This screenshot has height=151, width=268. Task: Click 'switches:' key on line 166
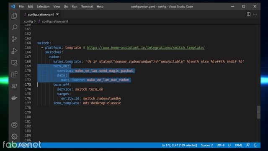click(x=54, y=52)
